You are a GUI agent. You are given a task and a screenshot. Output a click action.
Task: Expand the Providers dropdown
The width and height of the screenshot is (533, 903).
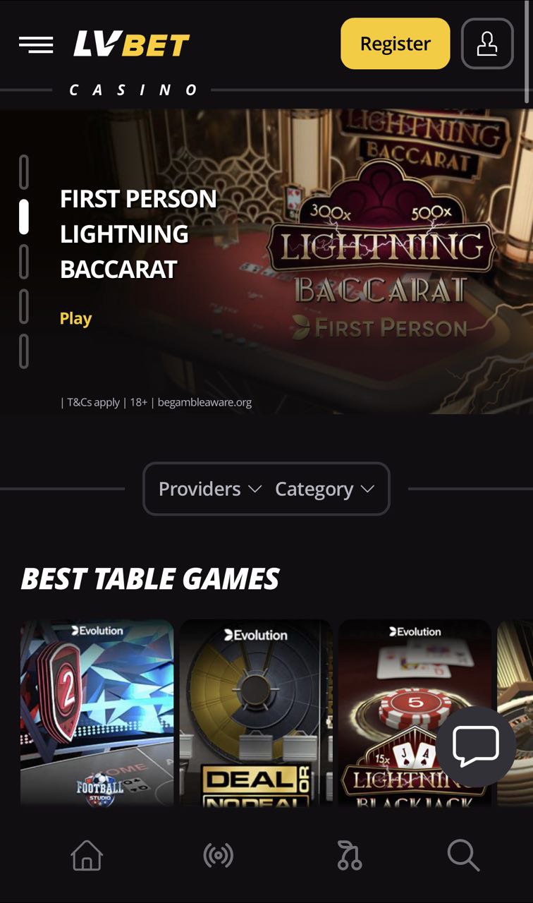point(210,489)
